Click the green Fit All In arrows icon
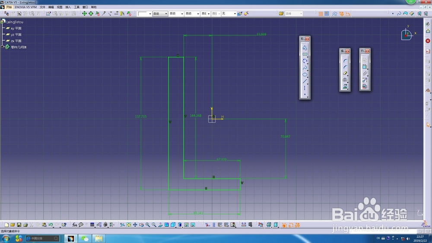This screenshot has height=243, width=432. click(84, 13)
